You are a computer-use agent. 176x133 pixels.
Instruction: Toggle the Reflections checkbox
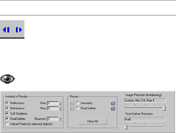point(7,103)
